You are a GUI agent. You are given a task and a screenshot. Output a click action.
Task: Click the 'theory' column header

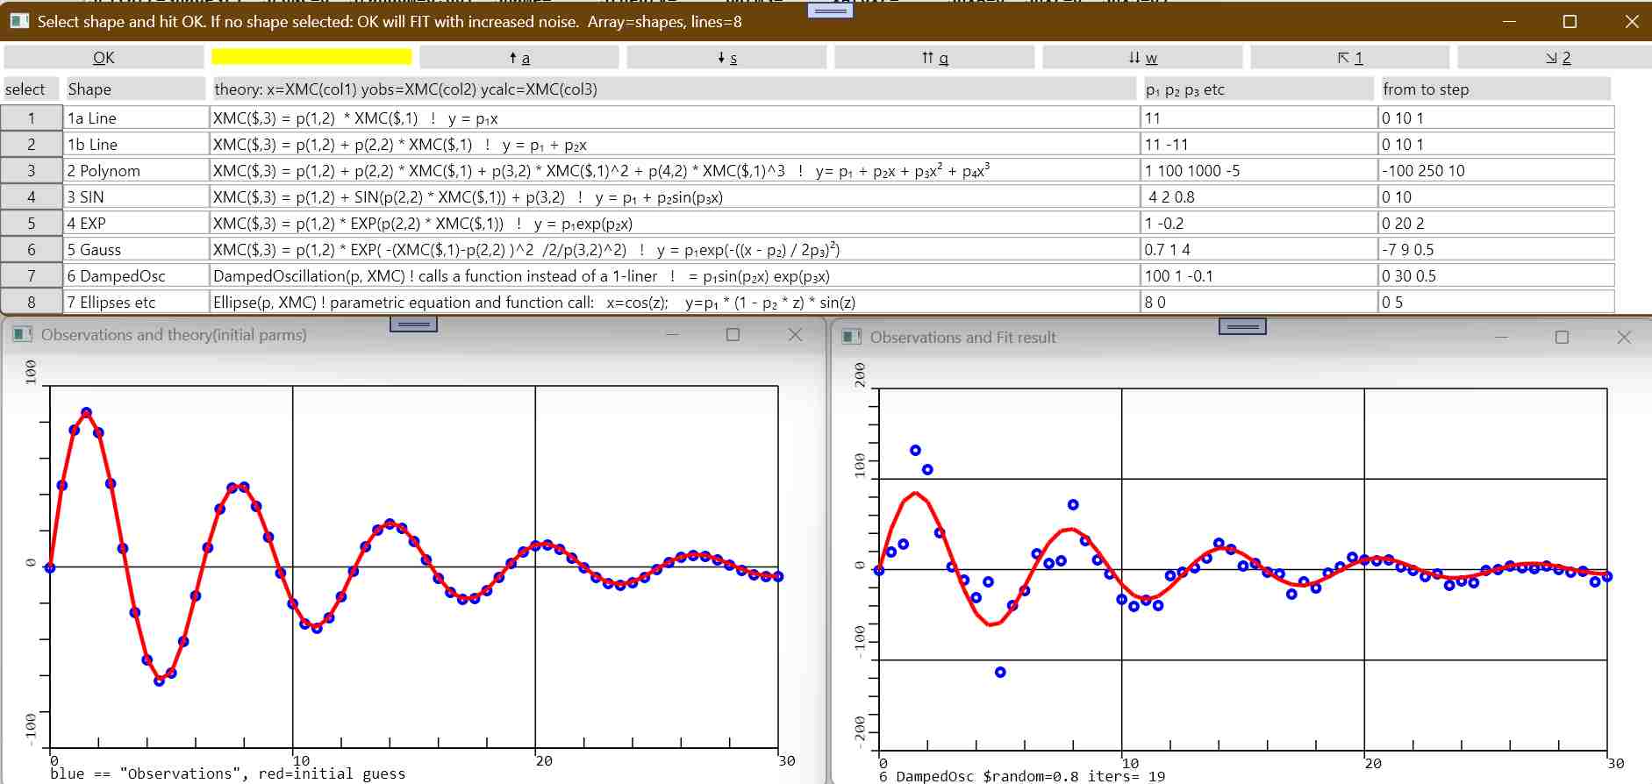point(674,89)
